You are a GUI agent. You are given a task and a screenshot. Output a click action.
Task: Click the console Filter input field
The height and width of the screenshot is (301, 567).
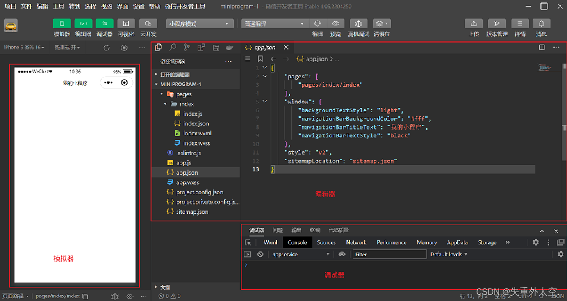pyautogui.click(x=390, y=254)
